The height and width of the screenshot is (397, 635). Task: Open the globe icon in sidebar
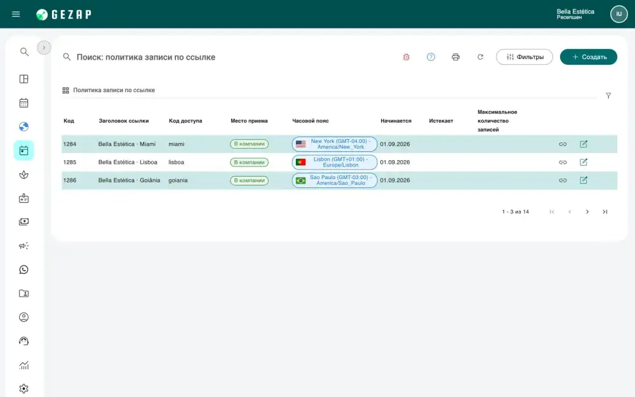click(24, 127)
